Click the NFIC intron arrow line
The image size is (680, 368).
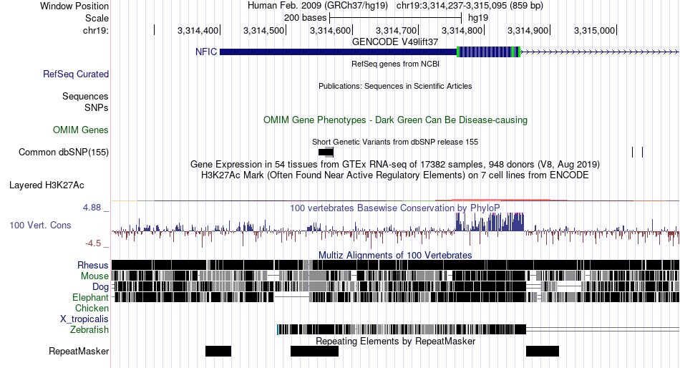point(600,52)
